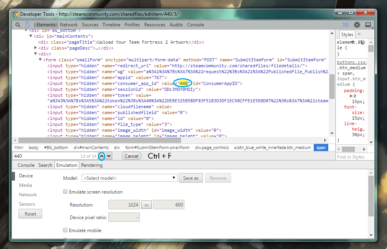The image size is (387, 249).
Task: Select Network emulation category
Action: tap(28, 195)
